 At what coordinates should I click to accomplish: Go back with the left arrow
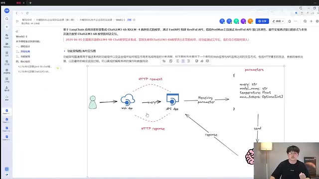pos(16,13)
